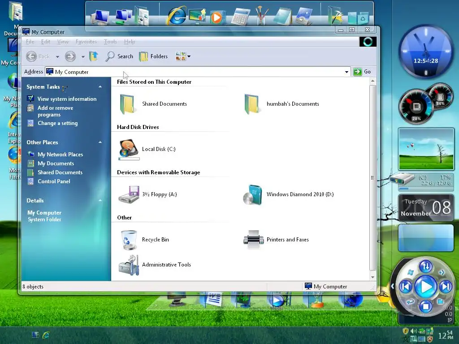Screen dimensions: 459x344
Task: Click previous track on media widget
Action: coord(406,287)
